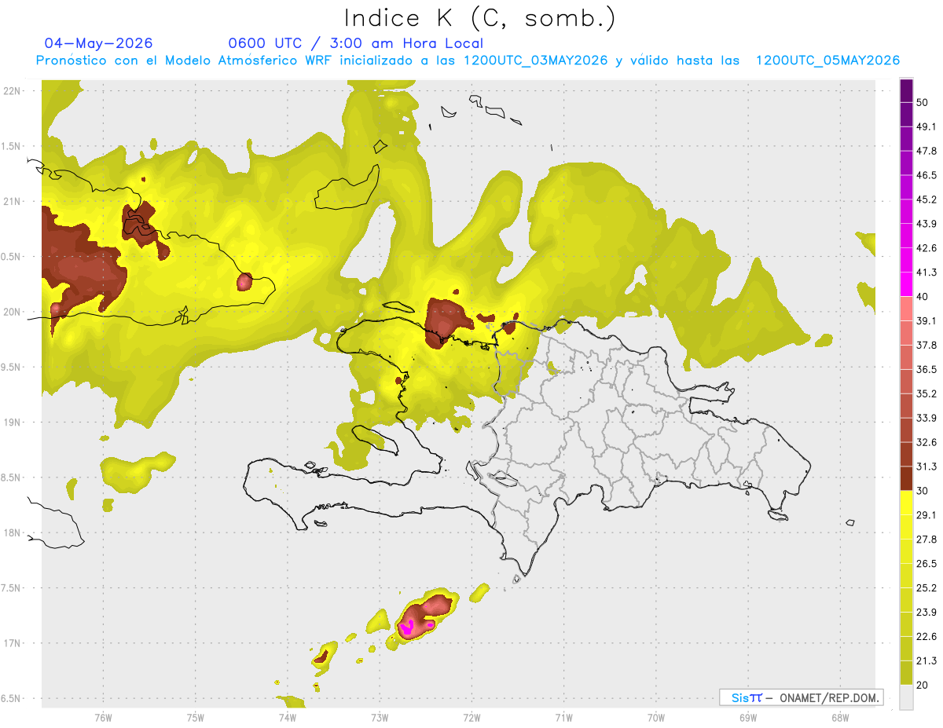Image resolution: width=943 pixels, height=728 pixels.
Task: Click the 1200UTC_05MAY2026 validity text
Action: 827,60
